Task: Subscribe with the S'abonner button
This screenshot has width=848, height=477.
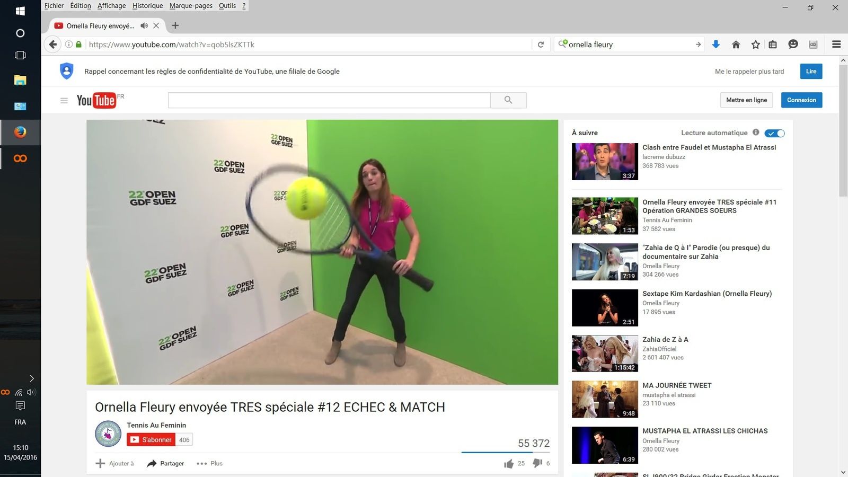Action: [151, 440]
